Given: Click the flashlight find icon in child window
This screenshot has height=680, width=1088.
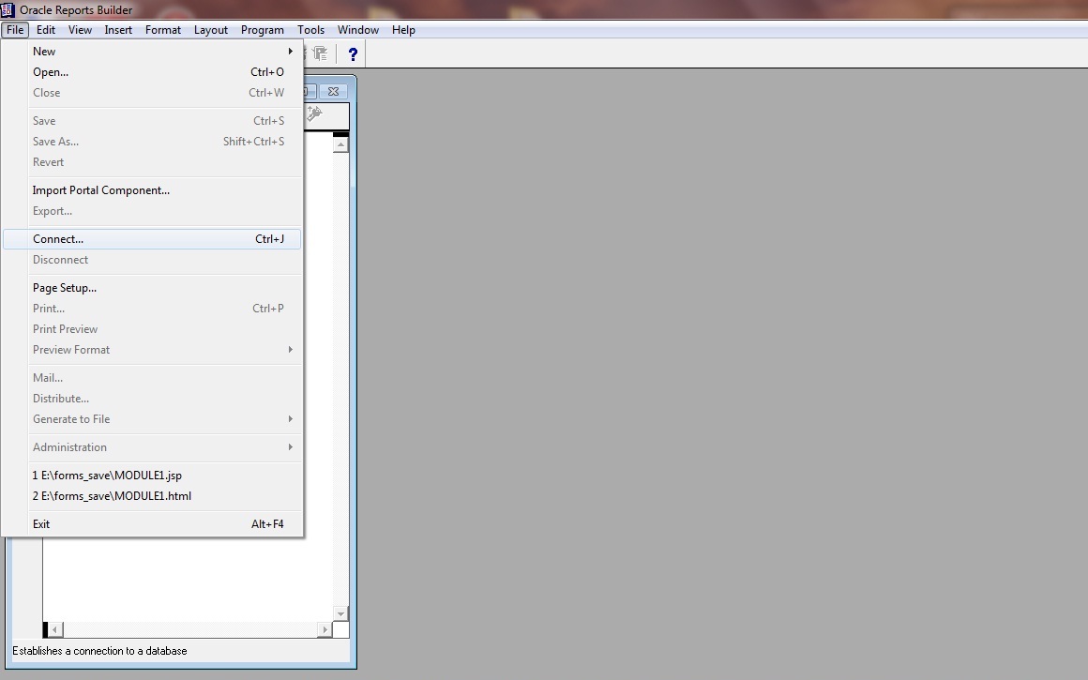Looking at the screenshot, I should (314, 113).
